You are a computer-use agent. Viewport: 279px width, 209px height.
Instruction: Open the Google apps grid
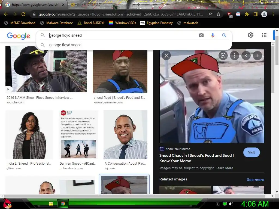[264, 35]
